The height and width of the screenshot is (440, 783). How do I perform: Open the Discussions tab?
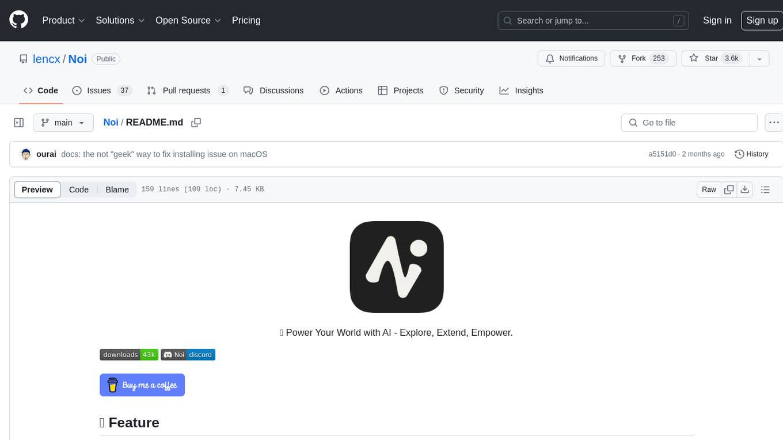tap(273, 90)
